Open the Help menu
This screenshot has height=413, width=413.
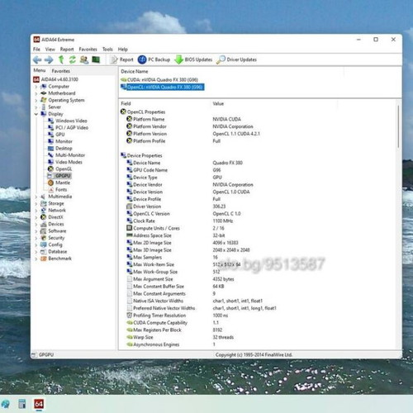[123, 50]
